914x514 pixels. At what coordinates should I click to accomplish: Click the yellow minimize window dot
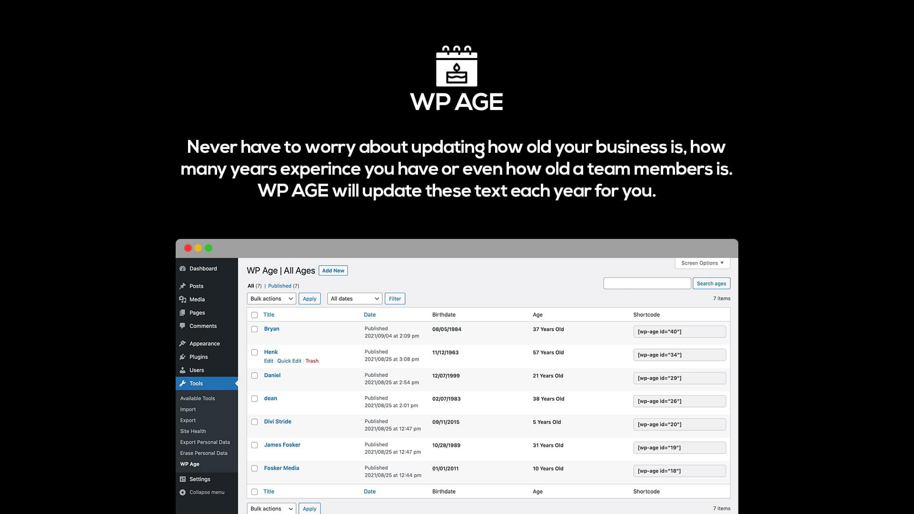click(198, 248)
